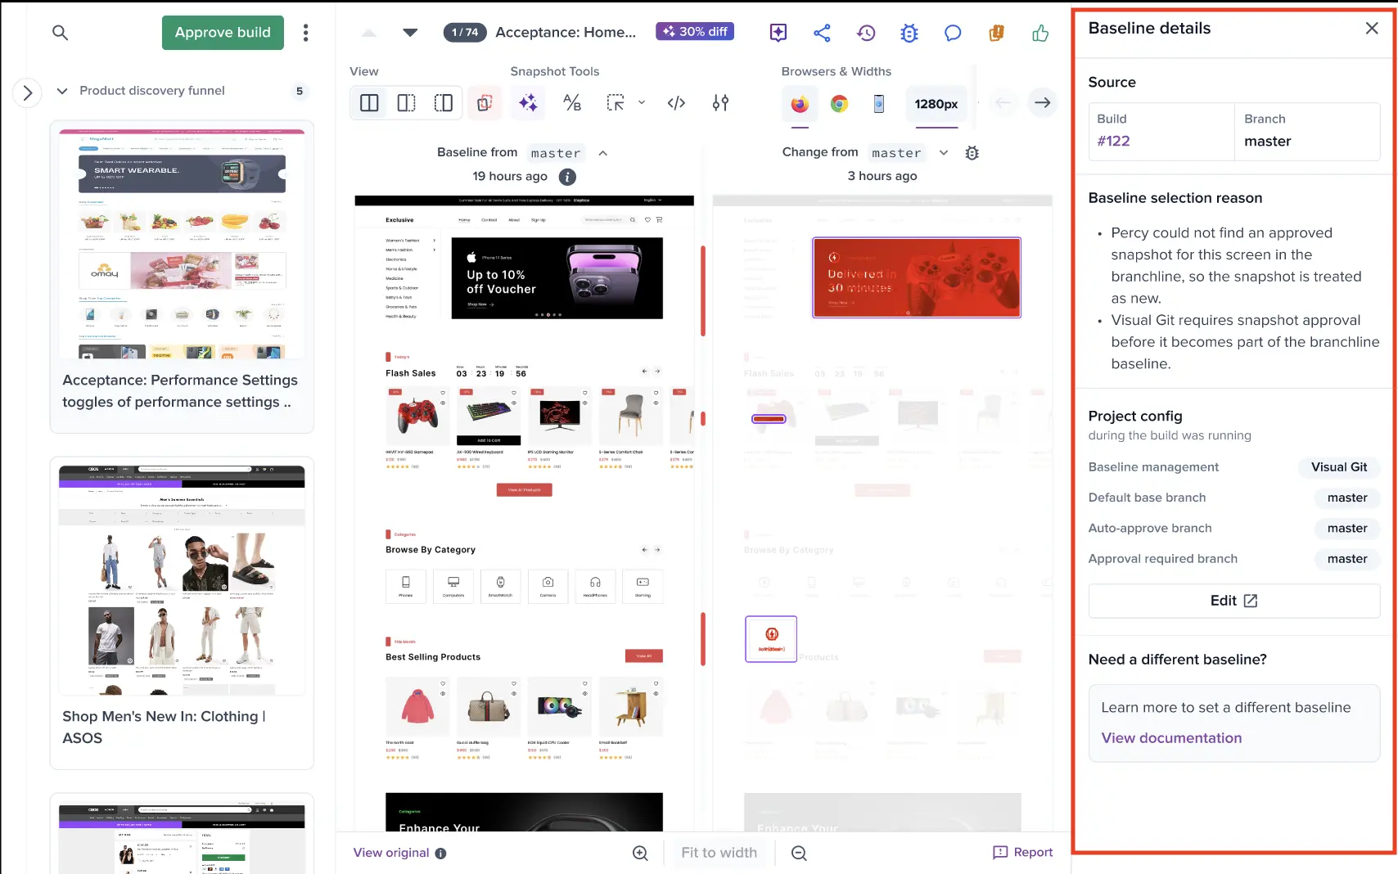
Task: Expand the Change from master dropdown
Action: pos(943,153)
